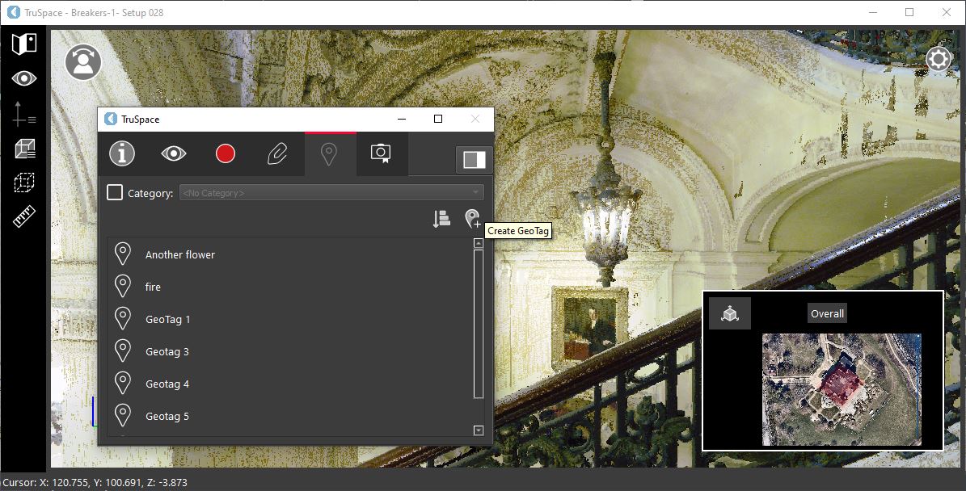Enable the Category checkbox
Image resolution: width=966 pixels, height=491 pixels.
click(x=115, y=193)
